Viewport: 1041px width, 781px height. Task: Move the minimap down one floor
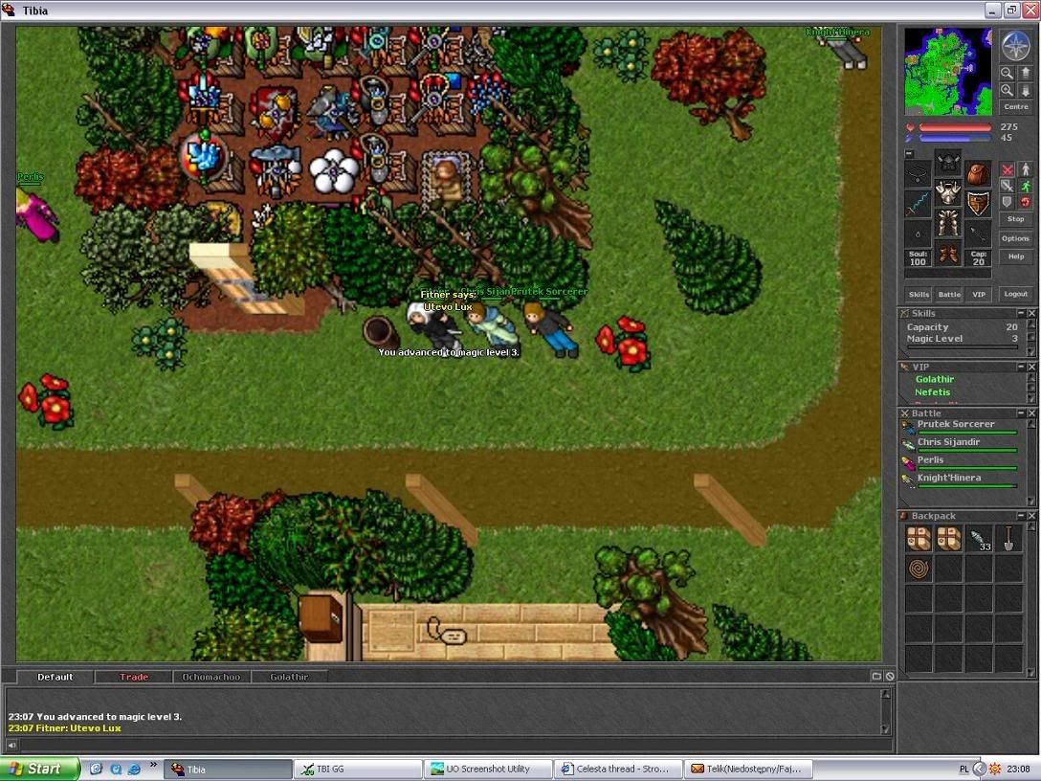click(1025, 90)
